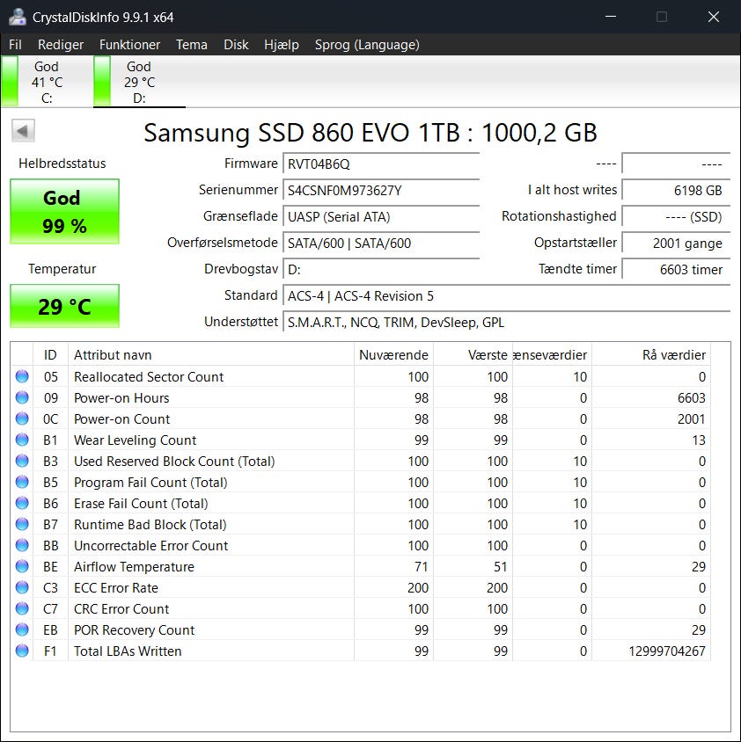
Task: Click the green God 99 % health button
Action: (x=64, y=211)
